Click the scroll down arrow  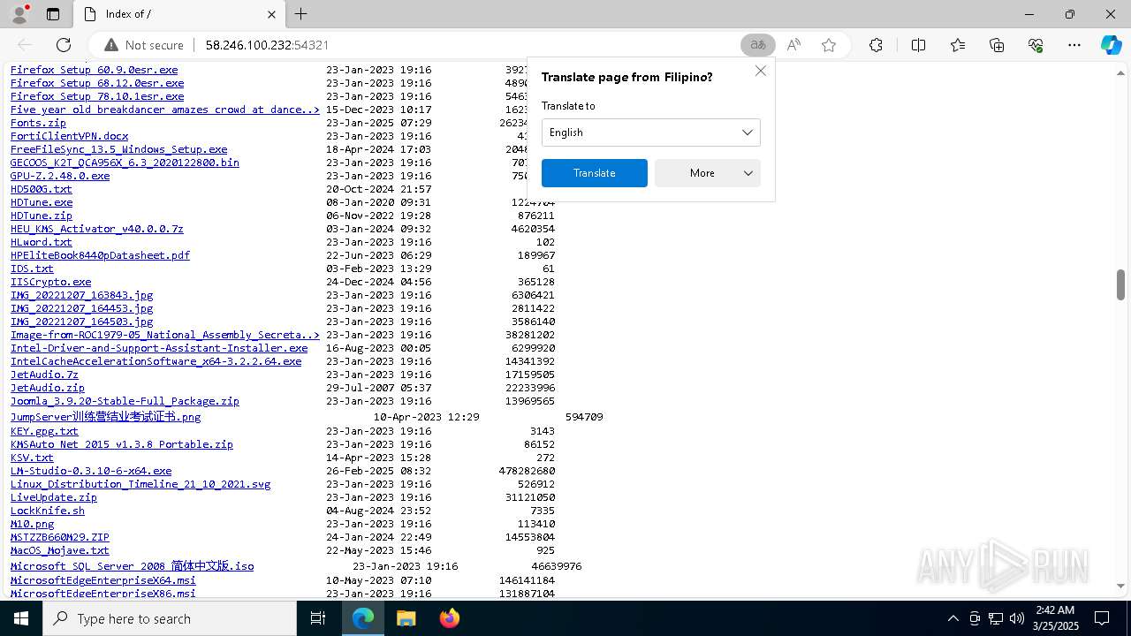point(1120,586)
